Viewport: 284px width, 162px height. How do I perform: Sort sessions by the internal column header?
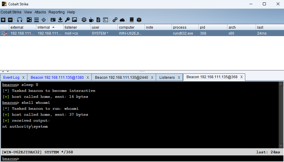[50, 27]
